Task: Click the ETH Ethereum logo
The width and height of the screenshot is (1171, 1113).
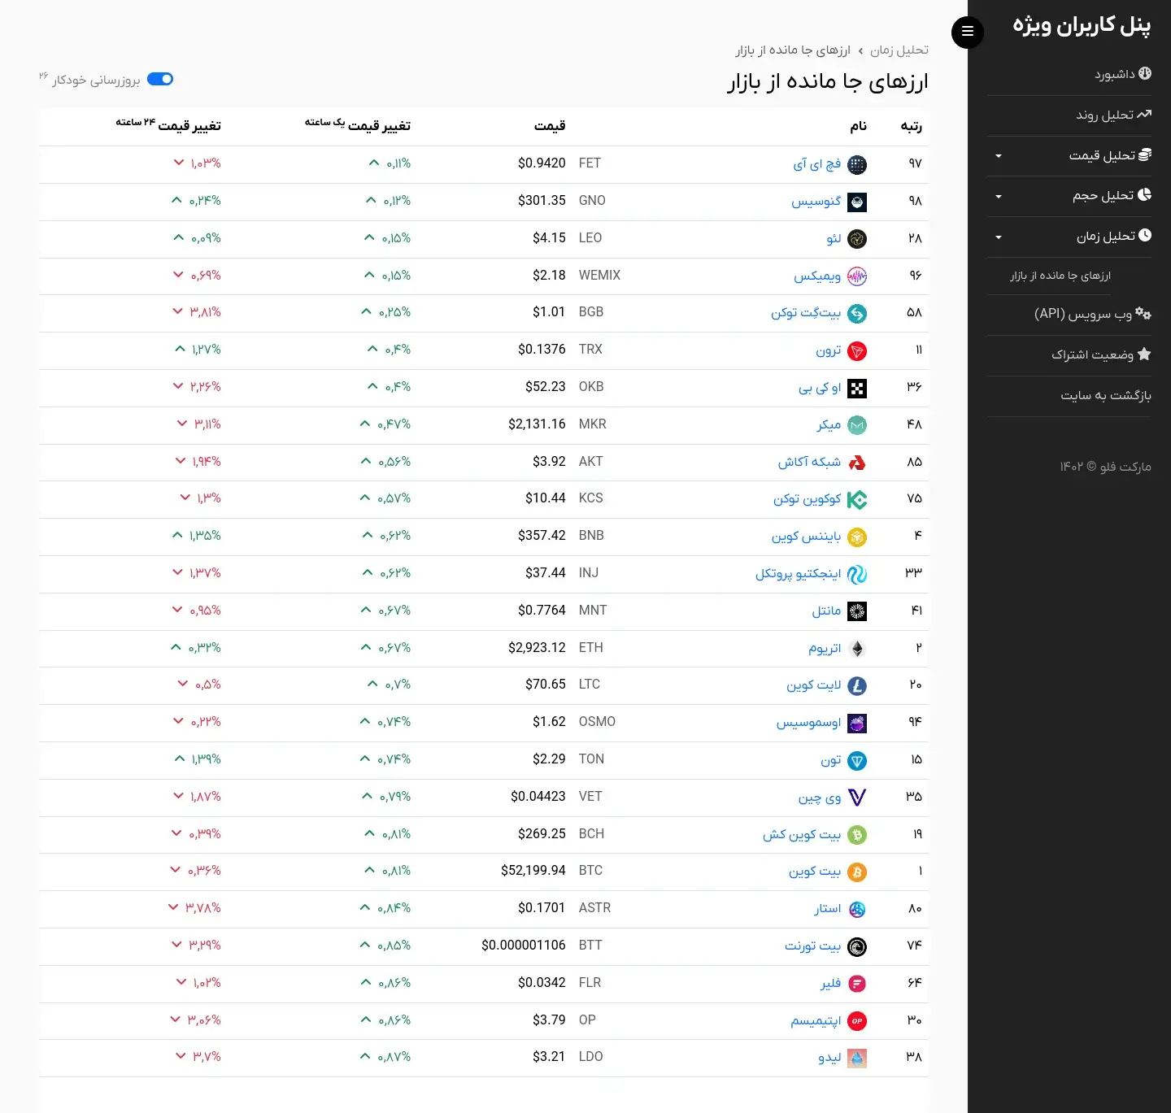Action: click(857, 649)
